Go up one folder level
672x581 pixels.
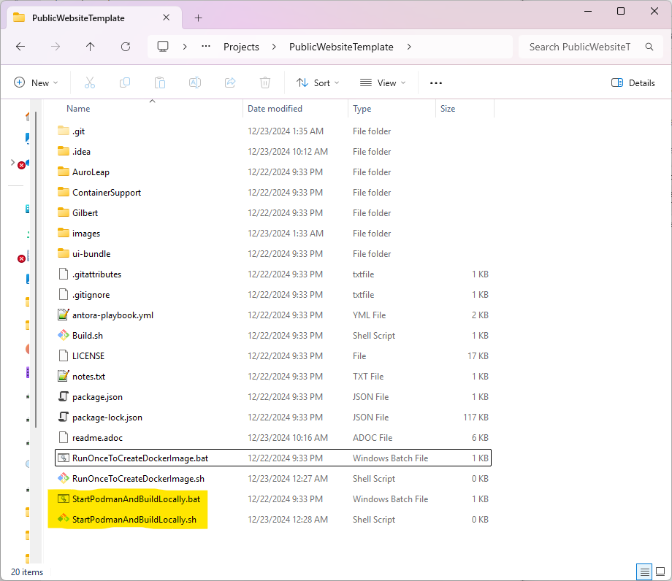(x=91, y=47)
